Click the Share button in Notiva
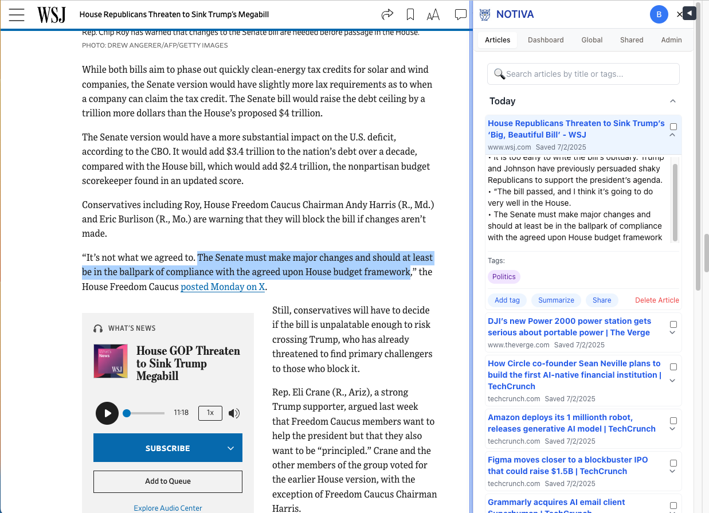This screenshot has width=709, height=513. [602, 300]
